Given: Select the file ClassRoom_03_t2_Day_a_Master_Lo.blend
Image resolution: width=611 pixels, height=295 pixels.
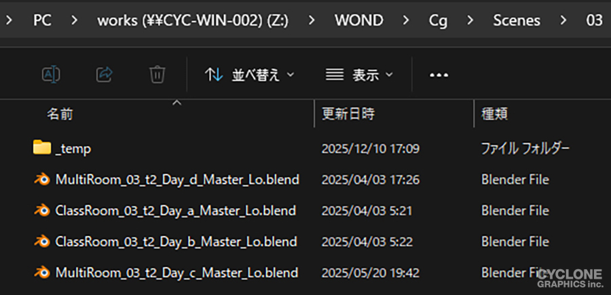Looking at the screenshot, I should 175,211.
